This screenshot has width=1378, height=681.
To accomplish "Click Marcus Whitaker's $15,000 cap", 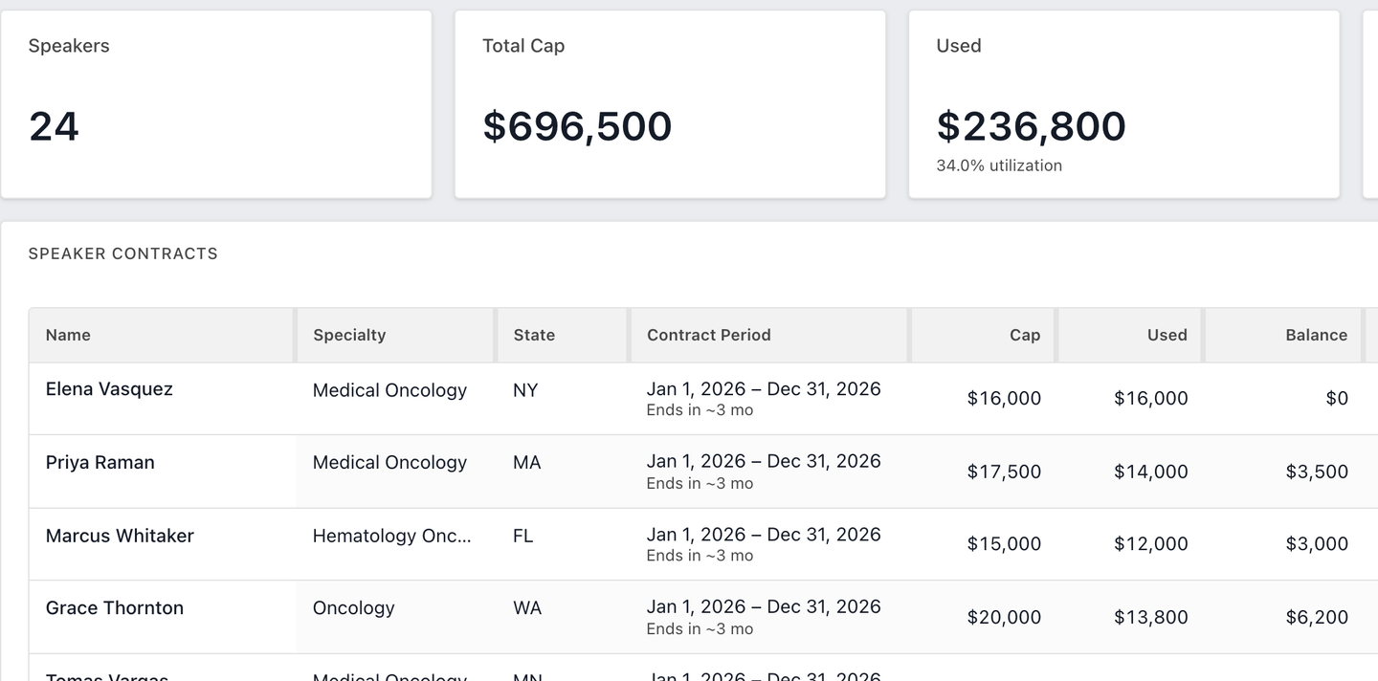I will [x=1004, y=544].
